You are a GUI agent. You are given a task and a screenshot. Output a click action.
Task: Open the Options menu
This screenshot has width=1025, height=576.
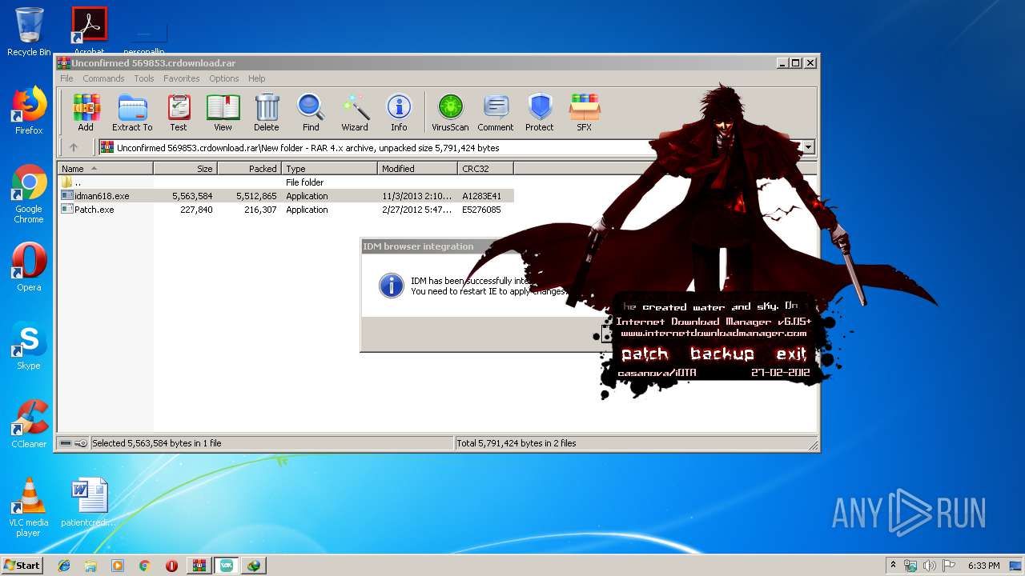tap(224, 78)
